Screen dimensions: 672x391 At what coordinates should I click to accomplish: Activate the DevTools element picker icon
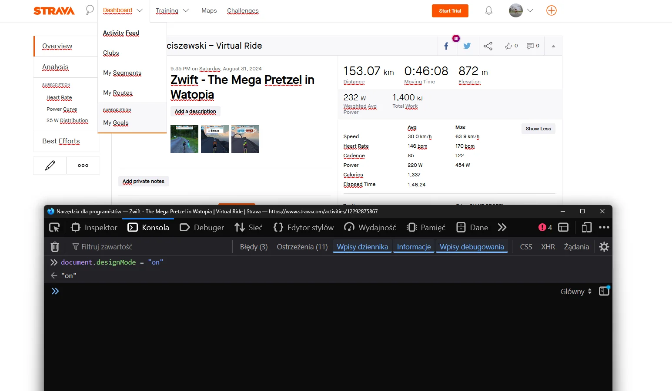click(x=54, y=227)
